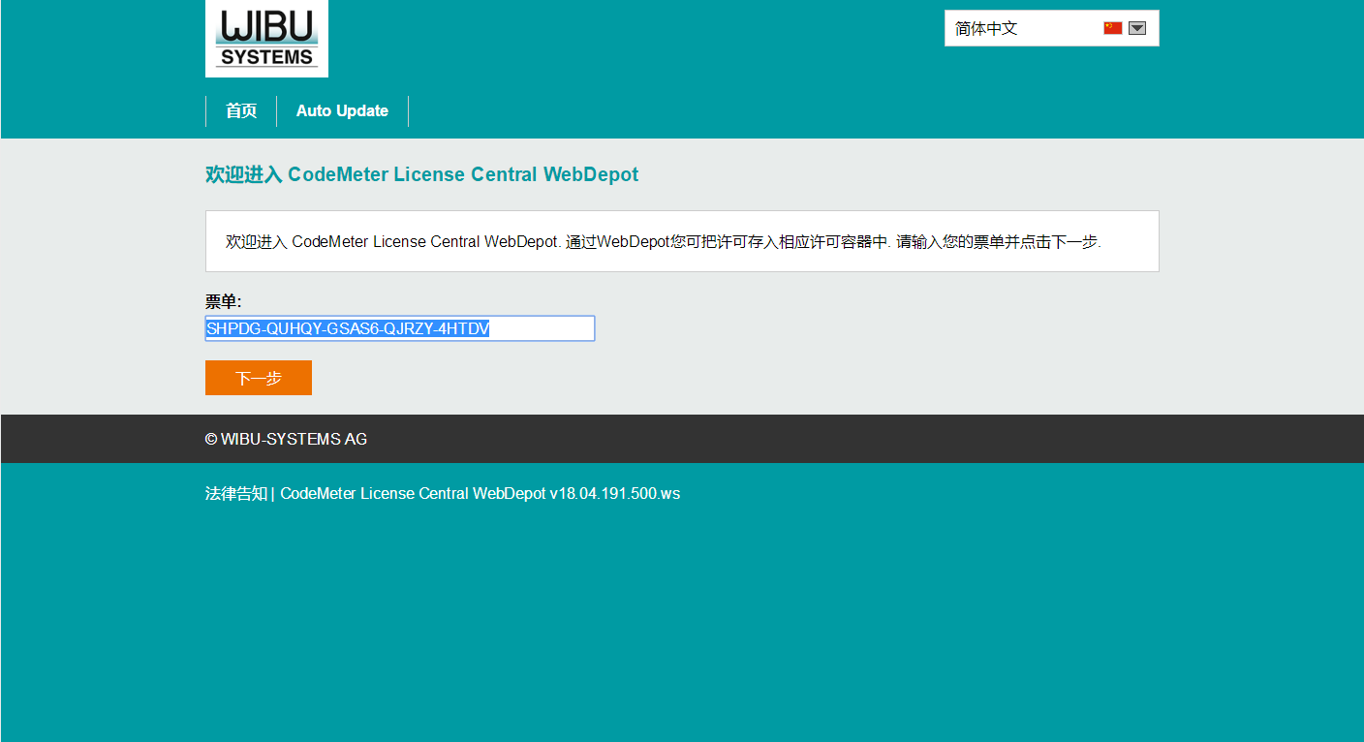The width and height of the screenshot is (1364, 742).
Task: Click the orange 下一步 button
Action: coord(259,378)
